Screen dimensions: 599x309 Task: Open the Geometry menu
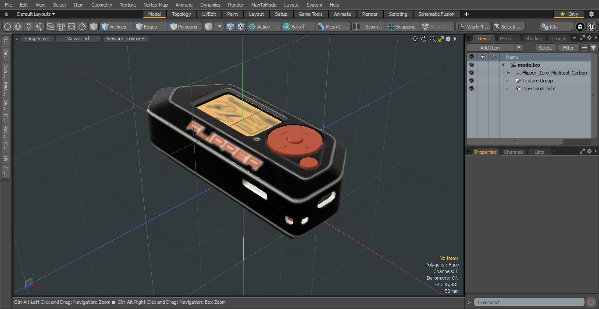[101, 5]
